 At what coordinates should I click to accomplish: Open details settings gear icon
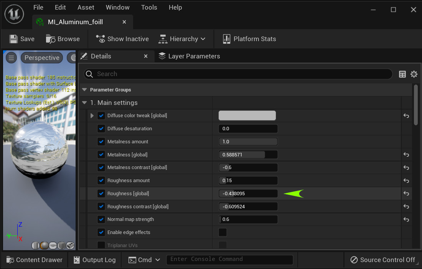414,74
